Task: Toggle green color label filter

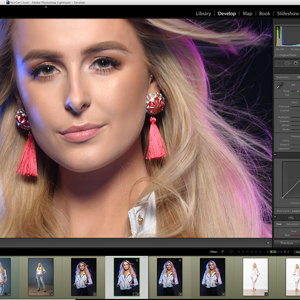Action: click(x=275, y=252)
